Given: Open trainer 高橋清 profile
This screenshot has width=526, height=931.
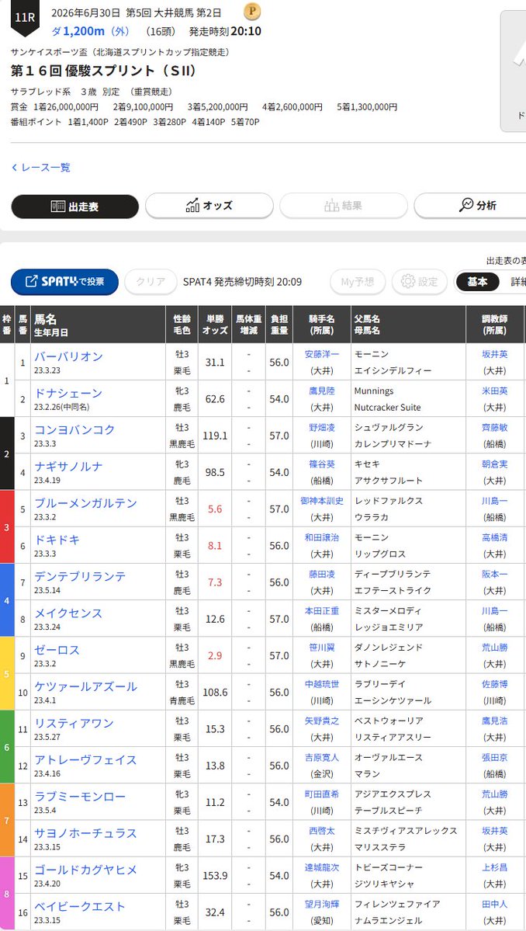Looking at the screenshot, I should (494, 537).
